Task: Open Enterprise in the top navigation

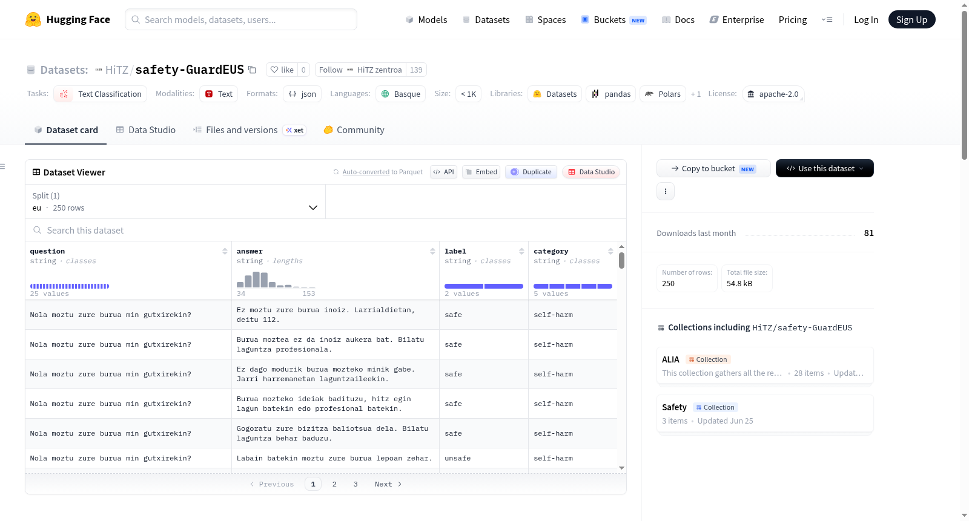Action: (736, 19)
